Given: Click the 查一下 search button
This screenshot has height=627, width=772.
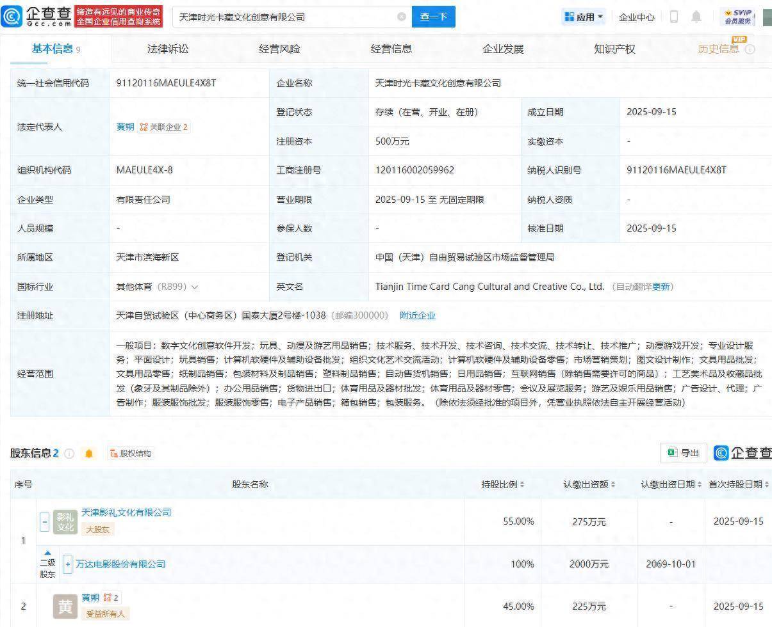Looking at the screenshot, I should [x=434, y=17].
